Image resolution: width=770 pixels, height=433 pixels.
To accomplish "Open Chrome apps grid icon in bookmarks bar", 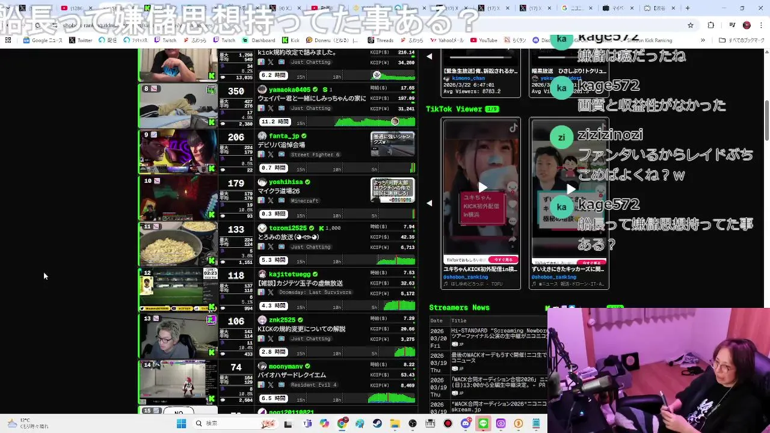I will click(x=8, y=40).
